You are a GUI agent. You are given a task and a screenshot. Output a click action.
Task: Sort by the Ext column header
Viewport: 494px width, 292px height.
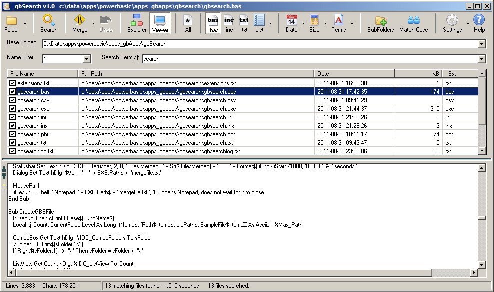(x=460, y=74)
